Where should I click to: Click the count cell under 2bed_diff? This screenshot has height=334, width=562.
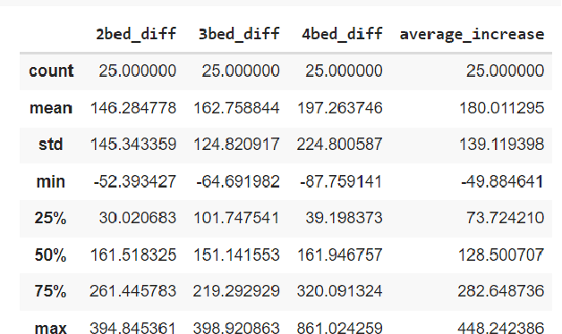(x=138, y=71)
